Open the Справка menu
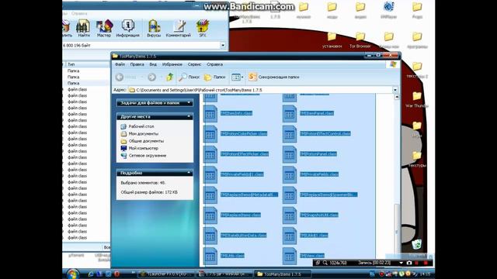 [x=214, y=64]
